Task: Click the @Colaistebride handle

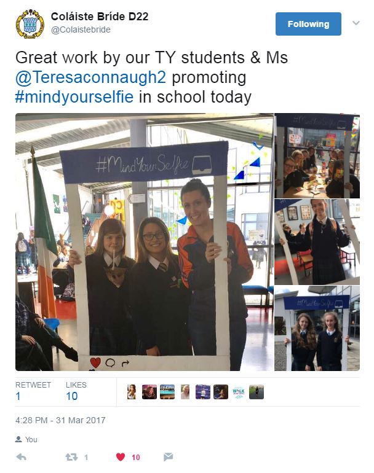Action: pos(81,29)
